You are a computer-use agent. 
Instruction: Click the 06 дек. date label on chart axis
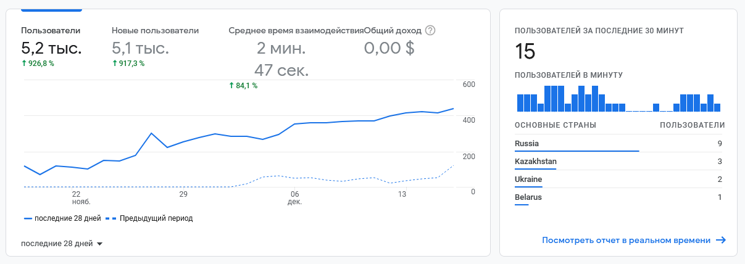pos(294,198)
